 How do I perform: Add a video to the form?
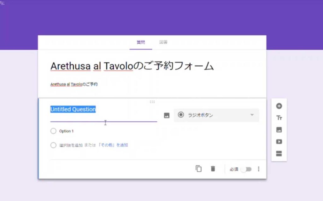[x=279, y=142]
